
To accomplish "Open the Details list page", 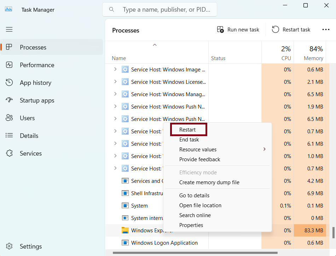I will pyautogui.click(x=29, y=136).
